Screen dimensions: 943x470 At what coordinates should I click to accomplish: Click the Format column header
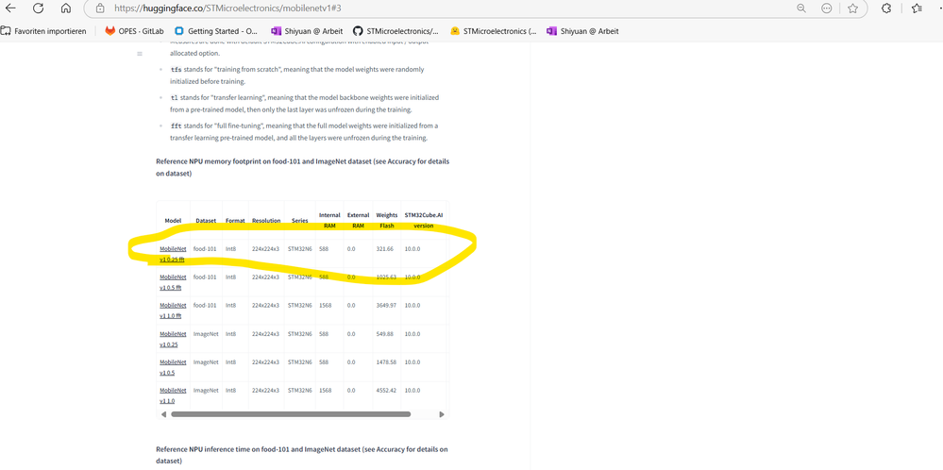click(x=235, y=221)
